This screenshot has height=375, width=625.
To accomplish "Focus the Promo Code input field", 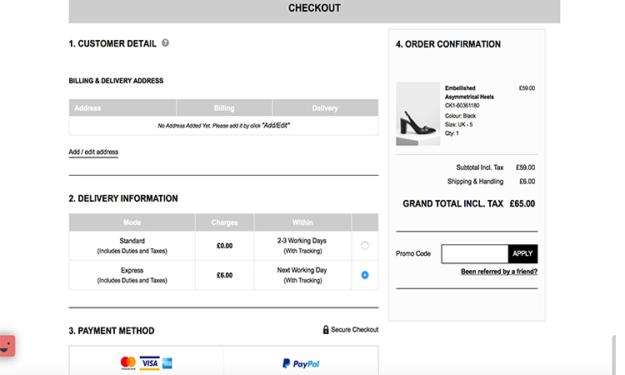I will click(473, 254).
